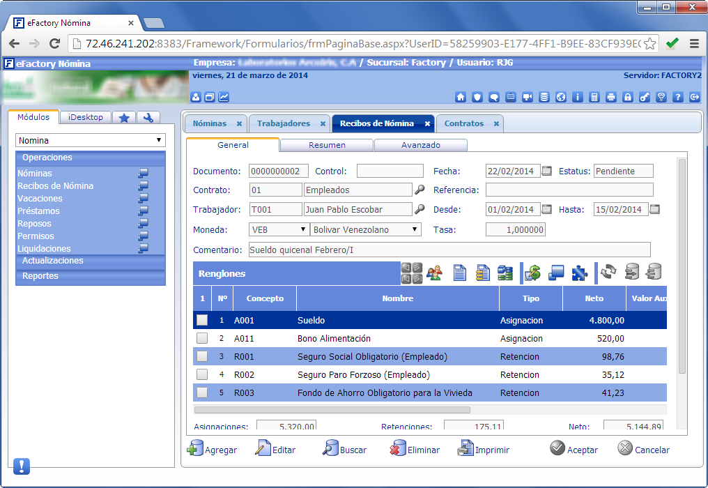Click the vertical scrollbar of the form
This screenshot has height=488, width=708.
(x=682, y=266)
